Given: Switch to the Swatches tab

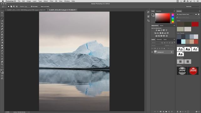Looking at the screenshot, I should (x=159, y=11).
